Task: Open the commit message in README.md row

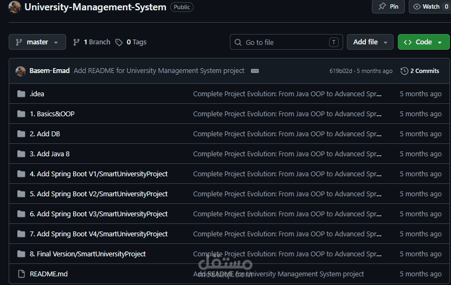Action: 279,274
